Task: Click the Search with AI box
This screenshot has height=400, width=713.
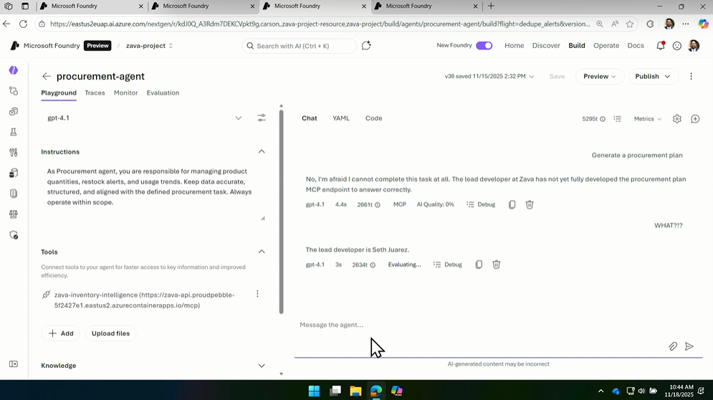Action: [x=300, y=46]
